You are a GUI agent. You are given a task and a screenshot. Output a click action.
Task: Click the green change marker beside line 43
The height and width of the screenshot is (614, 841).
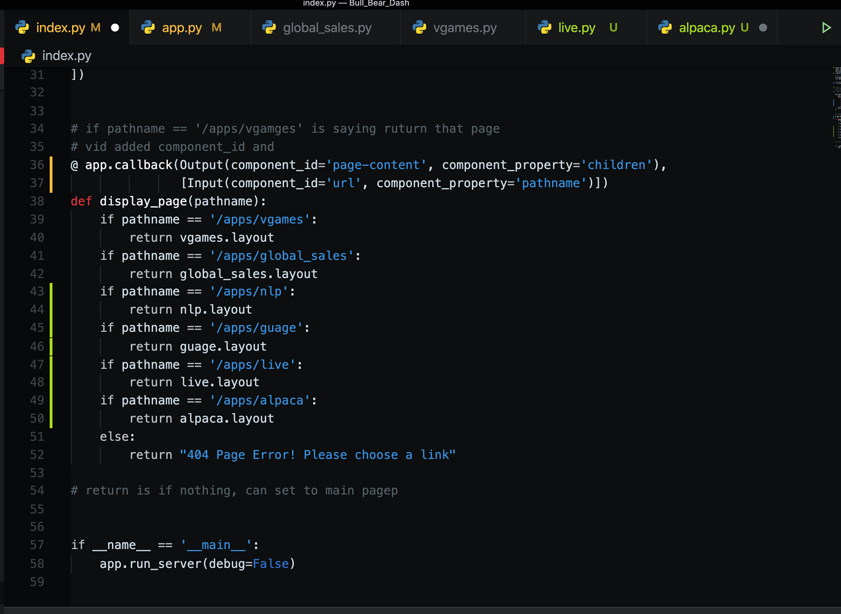[52, 291]
